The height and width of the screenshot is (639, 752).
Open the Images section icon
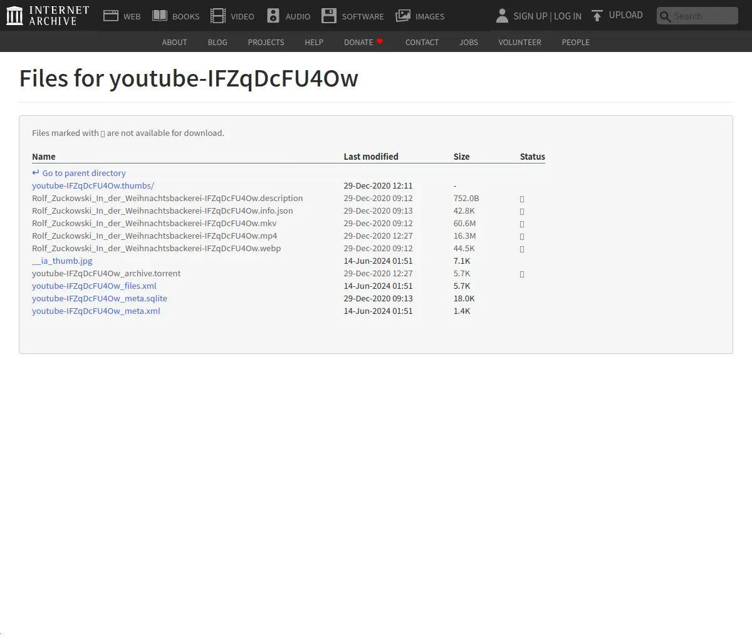coord(403,16)
